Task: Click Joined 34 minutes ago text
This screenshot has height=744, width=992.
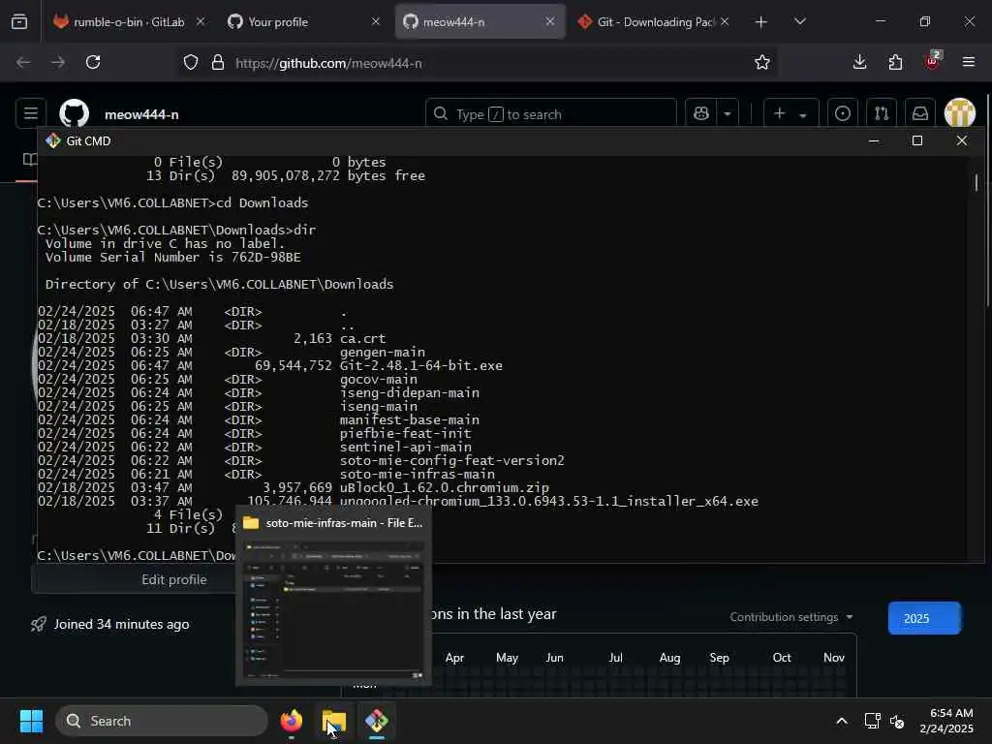Action: [x=121, y=625]
